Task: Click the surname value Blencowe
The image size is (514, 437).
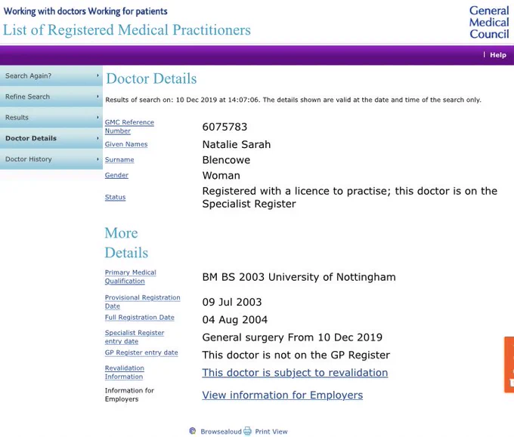Action: click(226, 160)
